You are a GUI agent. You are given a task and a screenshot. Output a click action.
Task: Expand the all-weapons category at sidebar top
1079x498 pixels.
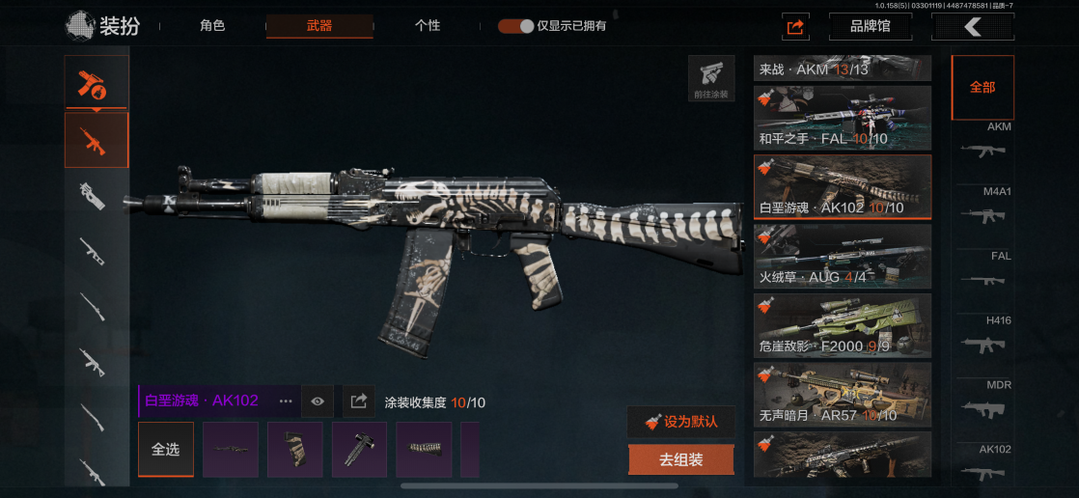(x=97, y=82)
